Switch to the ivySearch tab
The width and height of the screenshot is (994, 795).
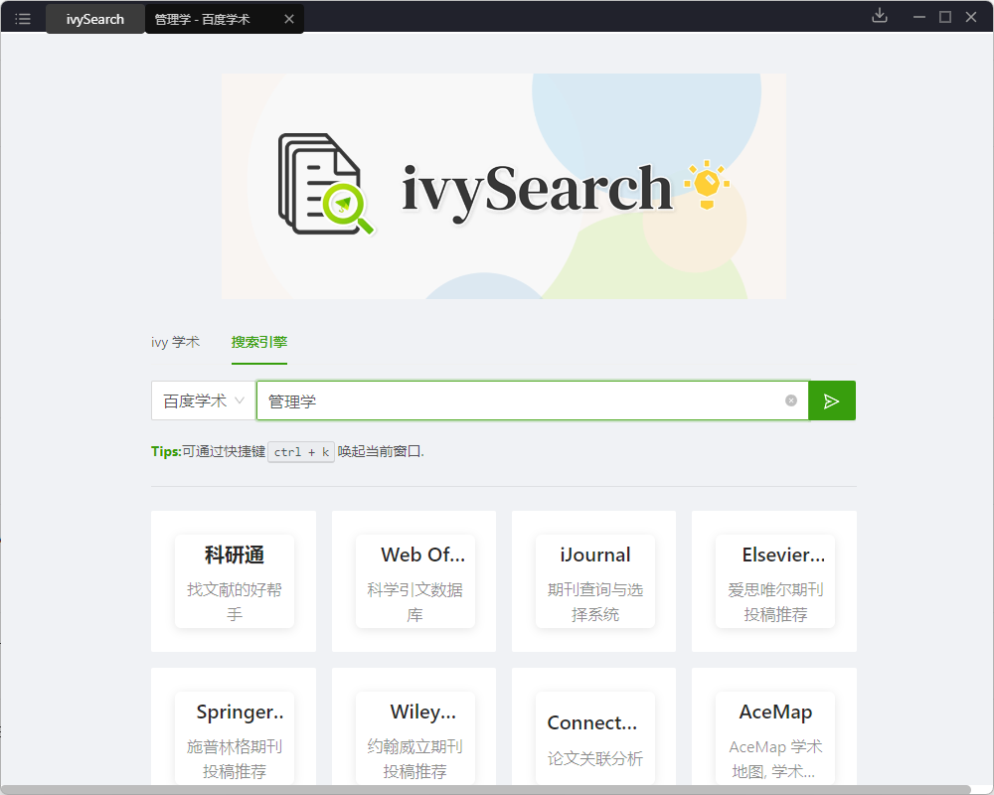[95, 19]
